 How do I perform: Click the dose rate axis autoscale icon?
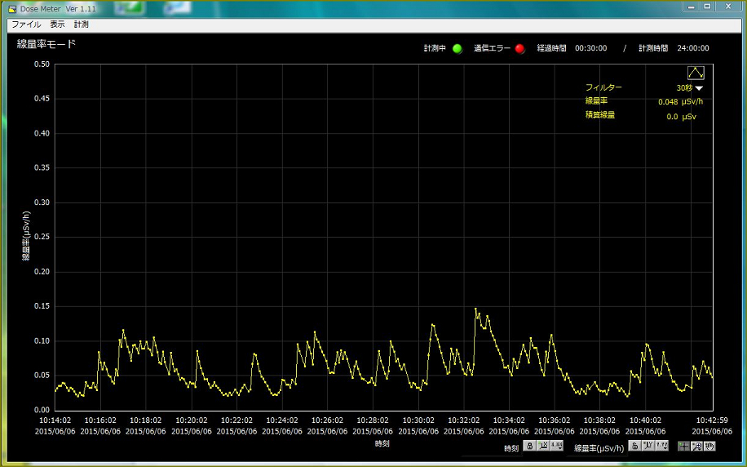pos(648,446)
